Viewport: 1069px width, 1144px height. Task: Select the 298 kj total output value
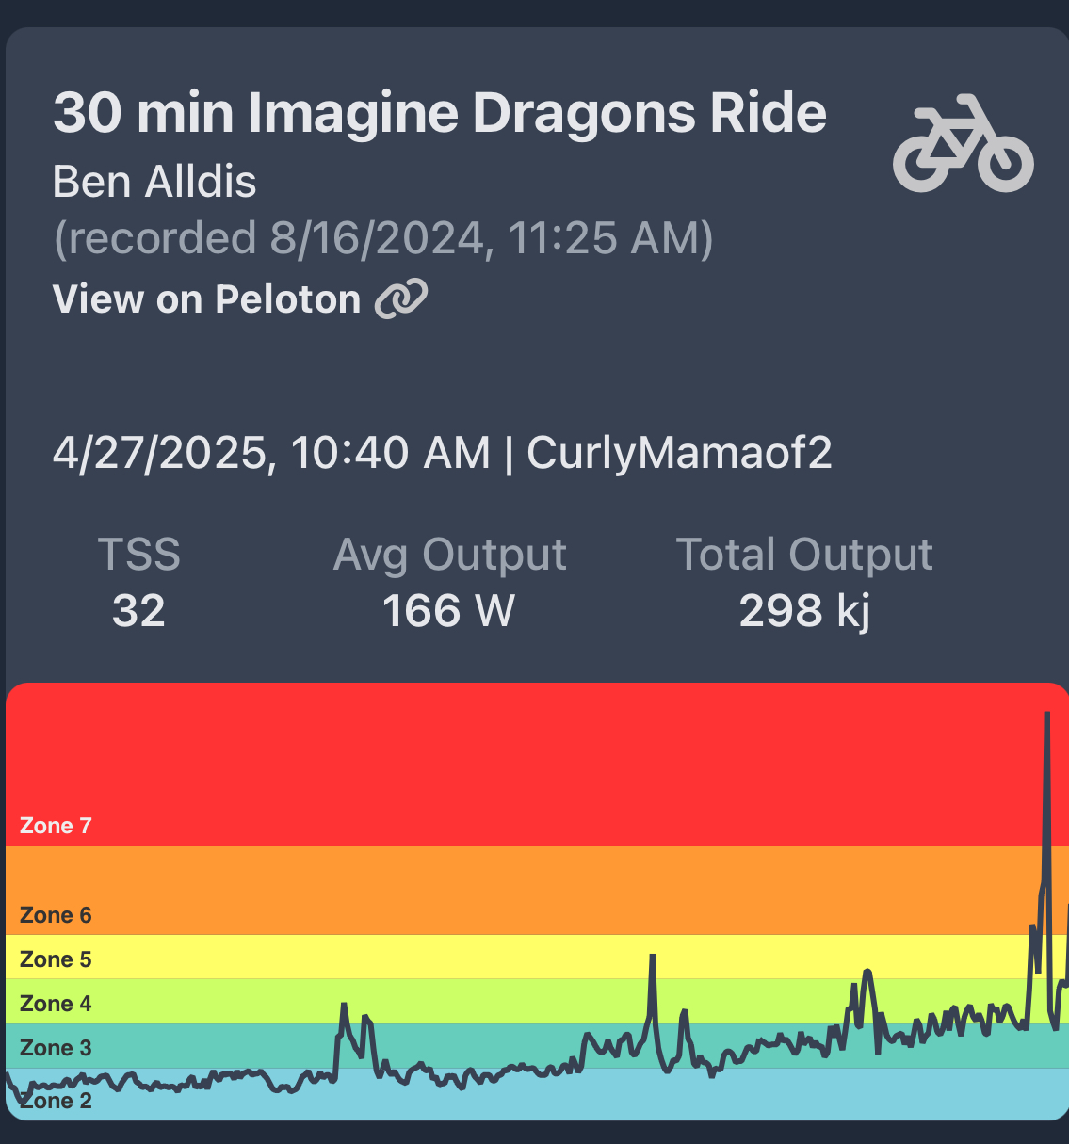pos(804,611)
